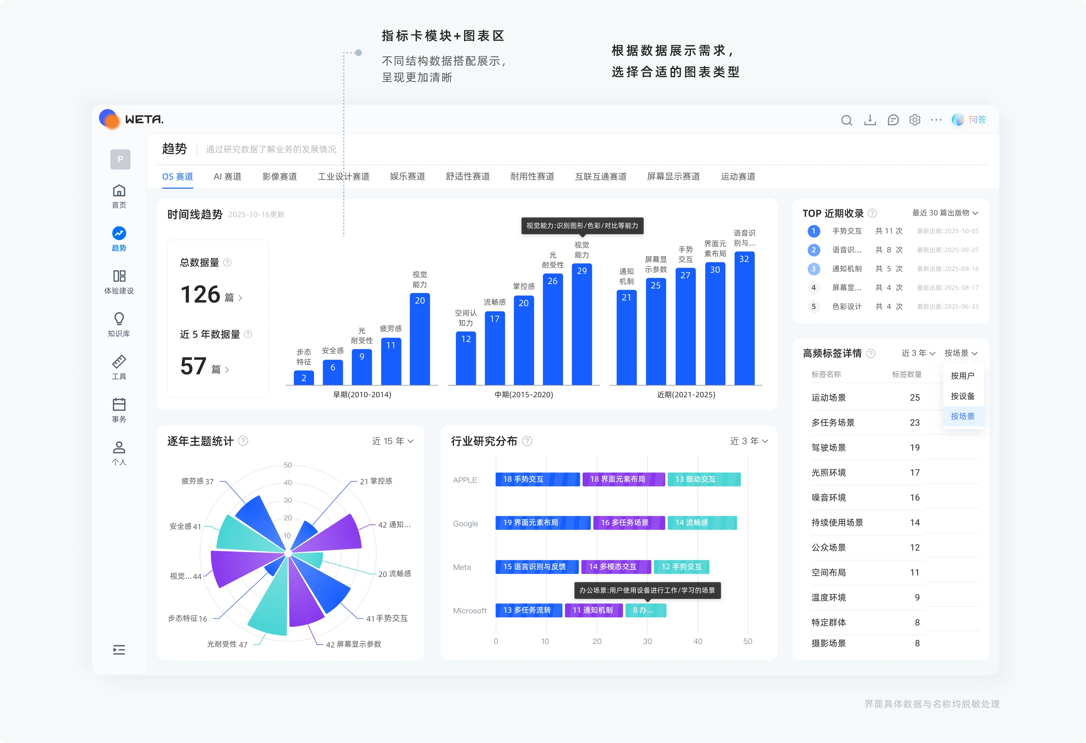1086x743 pixels.
Task: Open 总数据量 126 篇 detail arrow
Action: [240, 298]
